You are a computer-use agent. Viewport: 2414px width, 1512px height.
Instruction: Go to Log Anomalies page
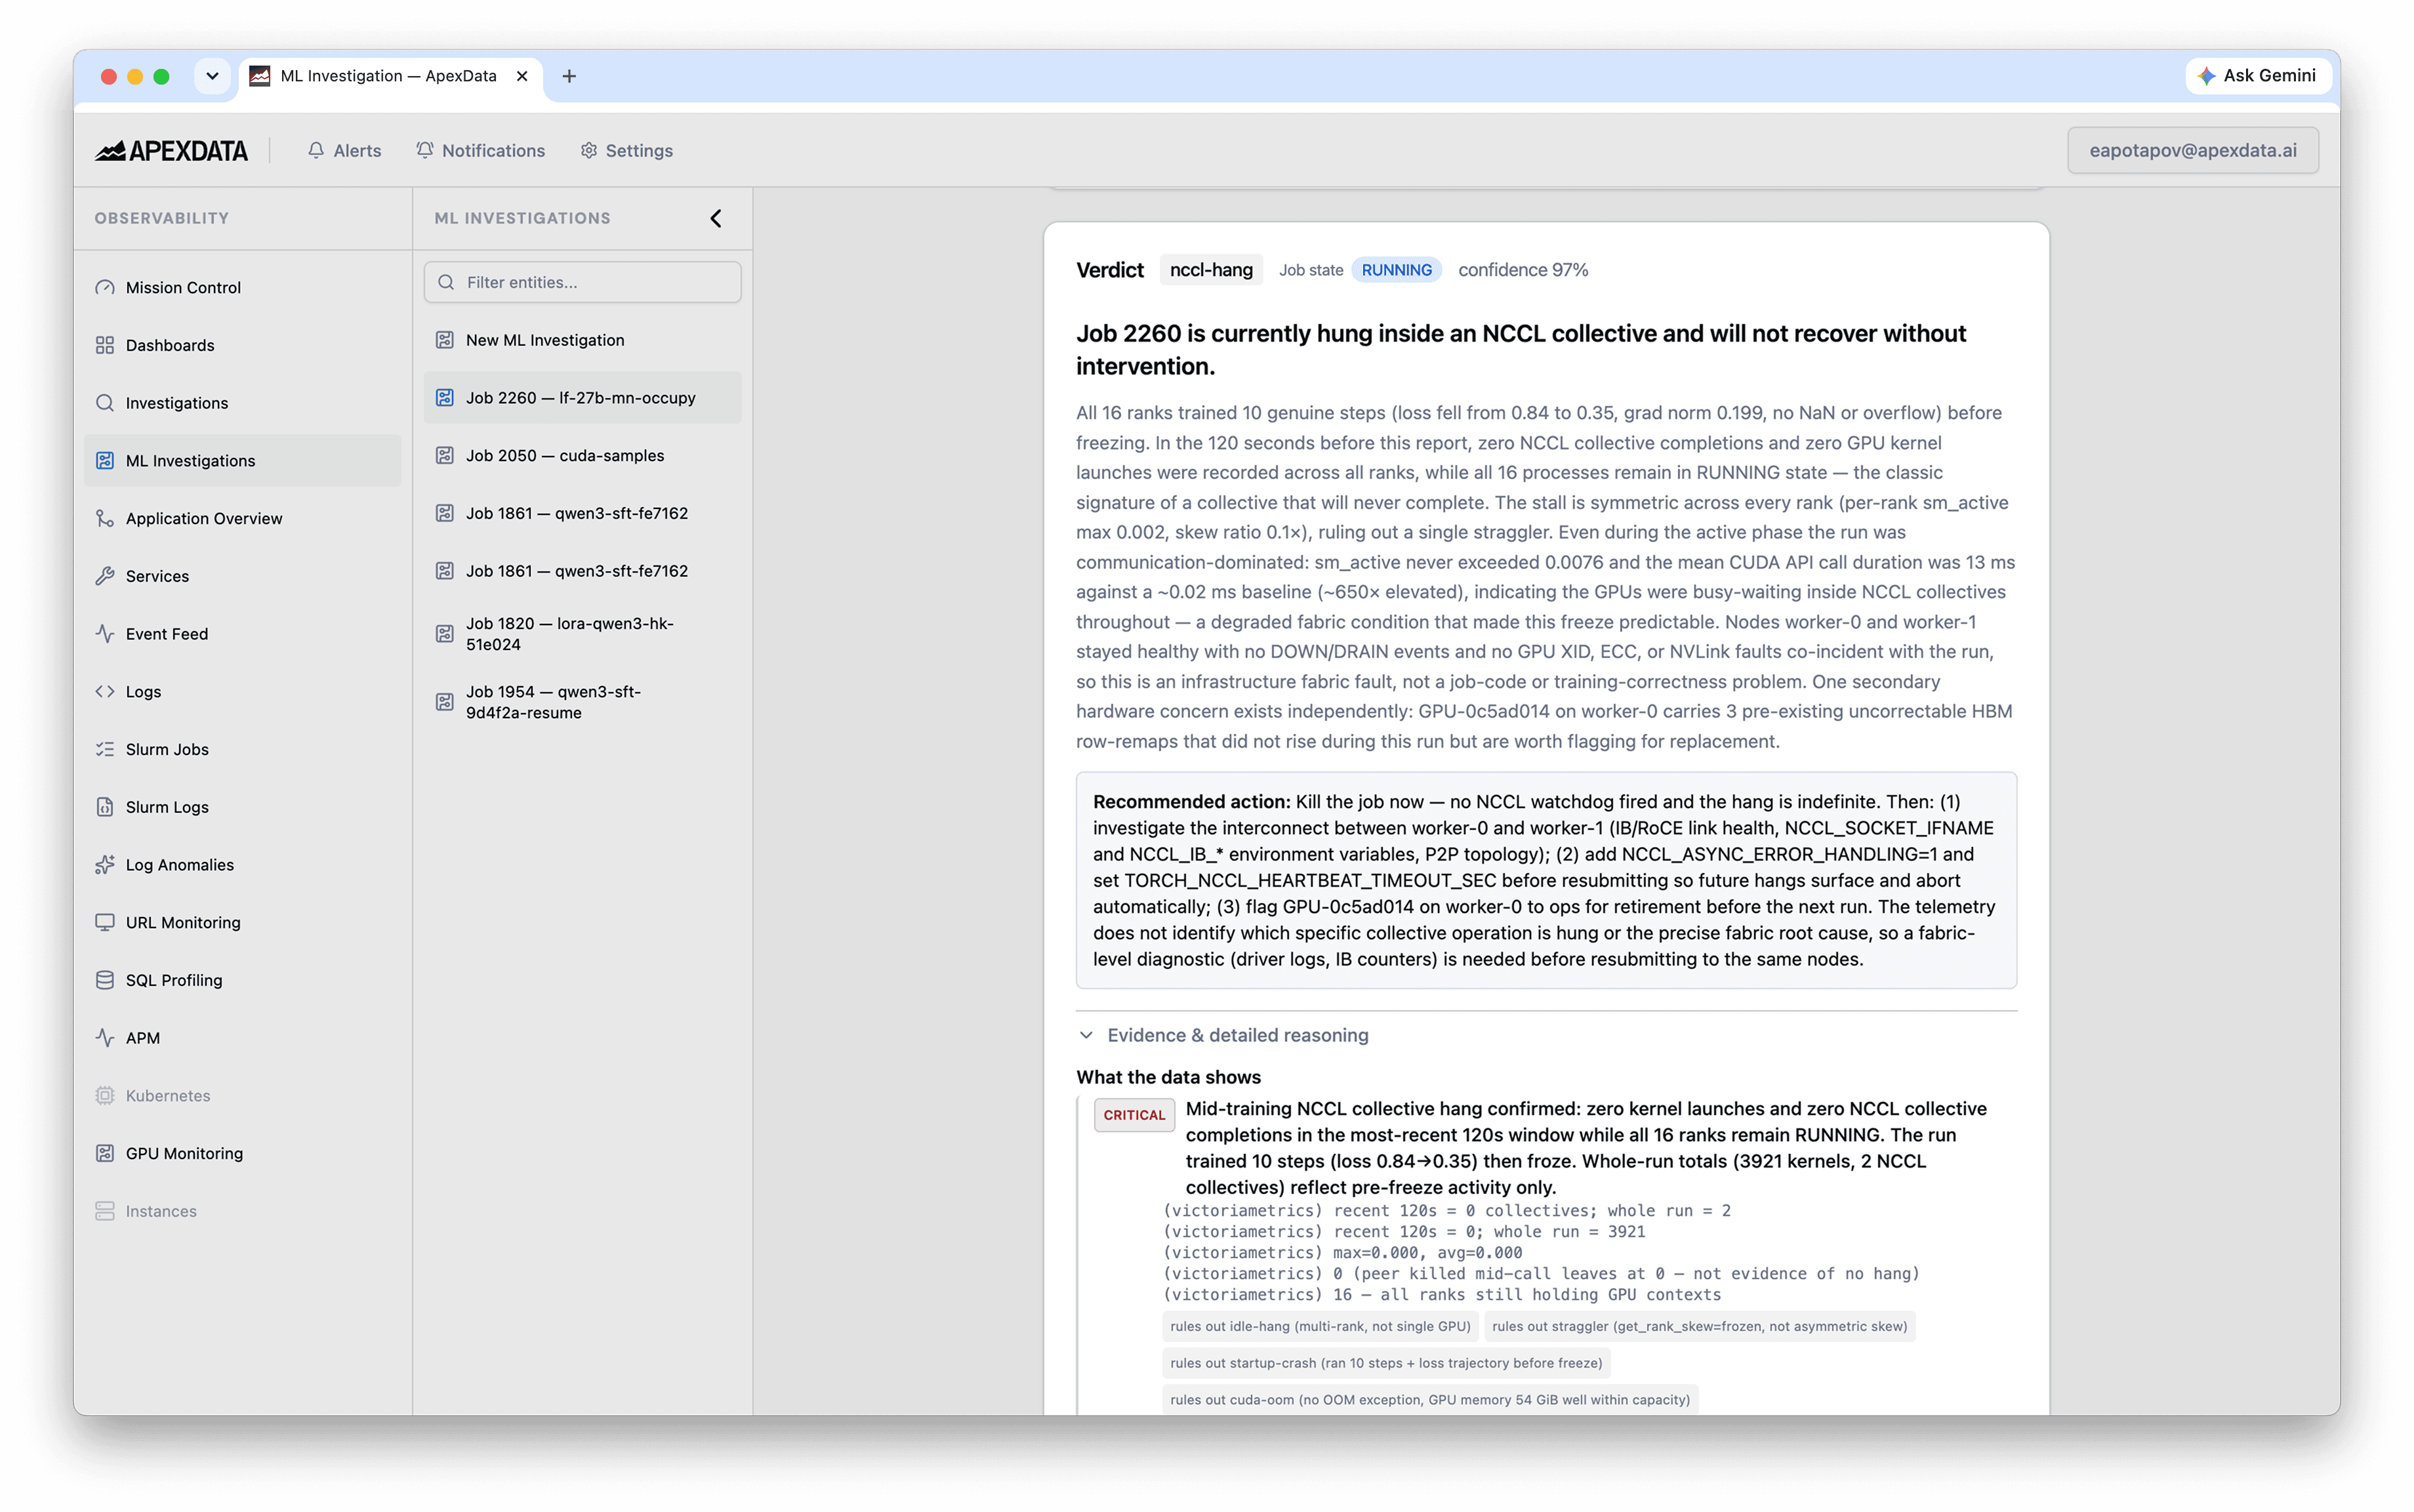242,865
